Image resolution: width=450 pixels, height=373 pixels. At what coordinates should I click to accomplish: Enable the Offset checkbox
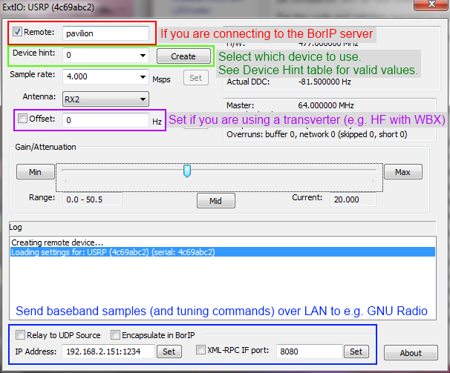(23, 119)
